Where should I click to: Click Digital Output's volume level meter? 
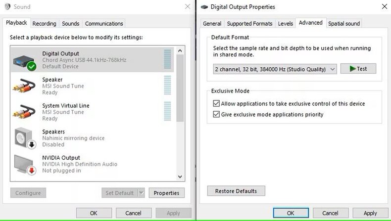click(x=167, y=59)
